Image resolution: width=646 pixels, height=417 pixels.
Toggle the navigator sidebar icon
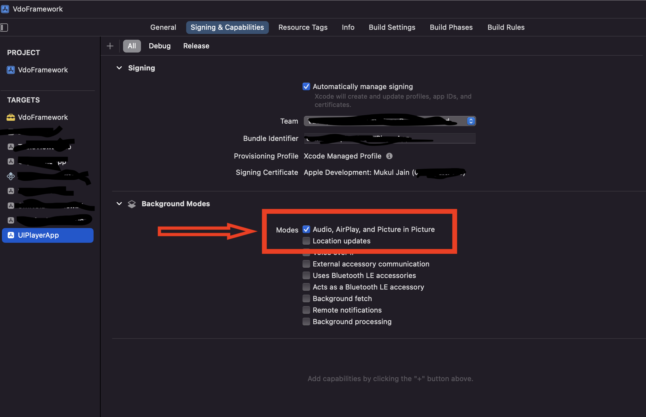pyautogui.click(x=4, y=28)
